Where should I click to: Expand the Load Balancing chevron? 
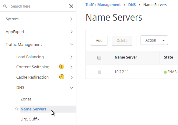pos(72,57)
